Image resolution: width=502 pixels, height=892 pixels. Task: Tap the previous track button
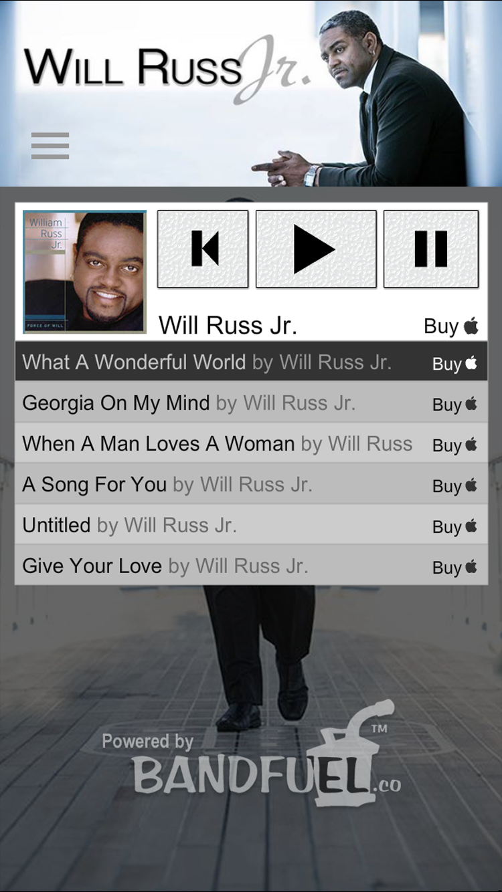click(x=203, y=249)
